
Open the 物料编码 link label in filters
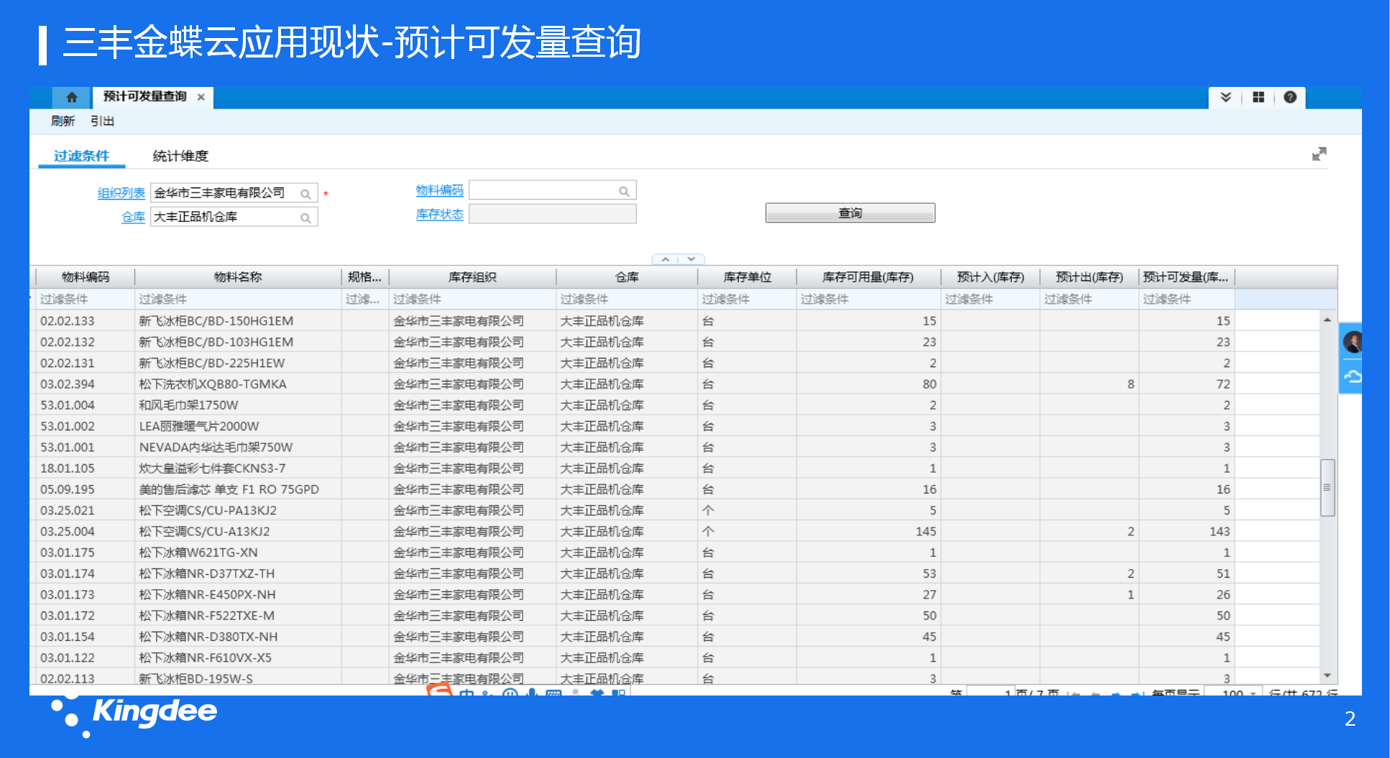pos(439,190)
